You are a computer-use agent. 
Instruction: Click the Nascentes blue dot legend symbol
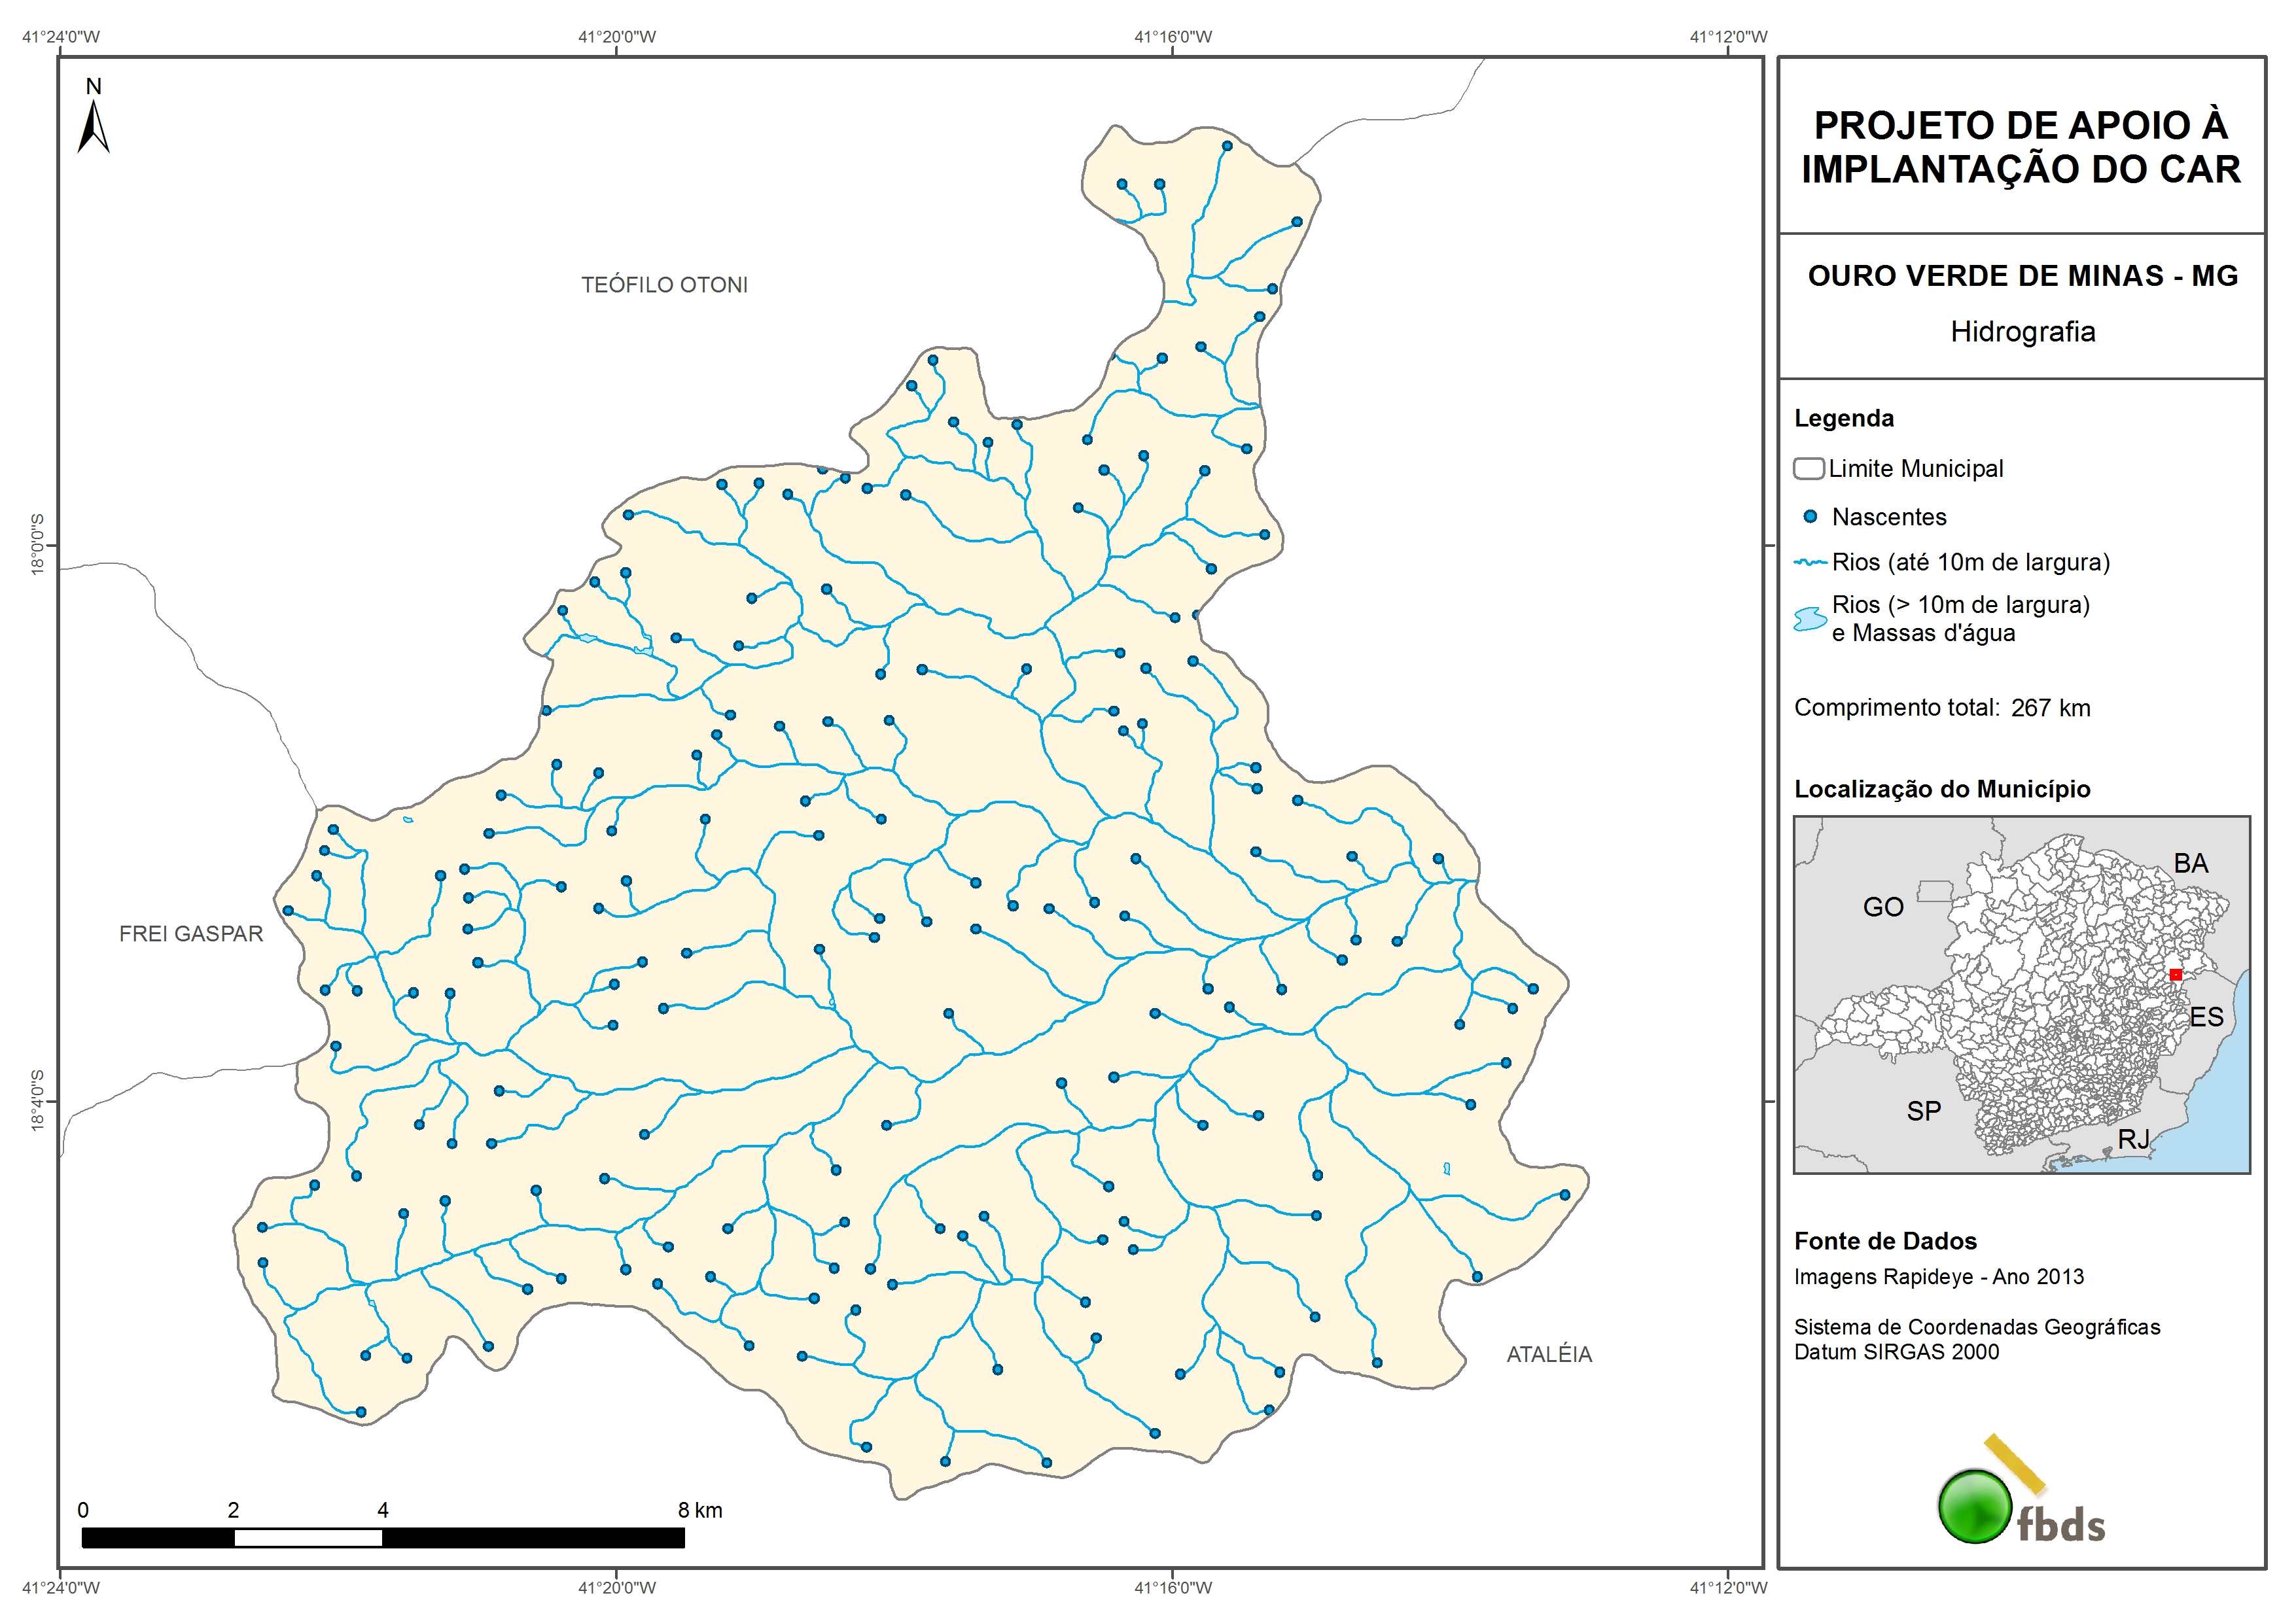[x=1809, y=517]
